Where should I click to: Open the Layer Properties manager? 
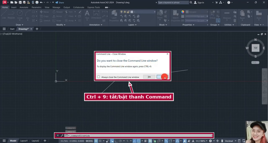point(114,16)
